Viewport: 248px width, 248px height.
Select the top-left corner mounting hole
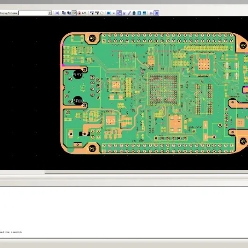(93, 38)
